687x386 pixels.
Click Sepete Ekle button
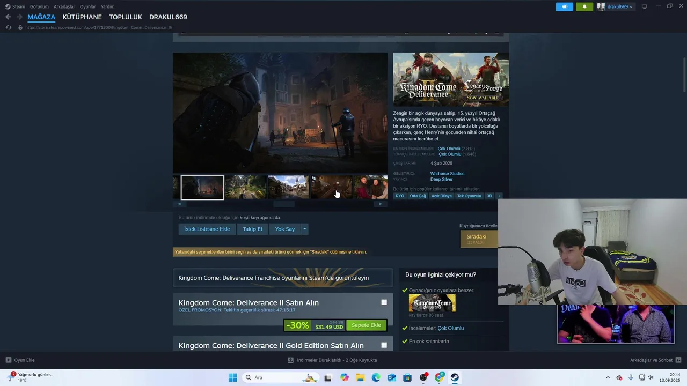[x=367, y=325]
